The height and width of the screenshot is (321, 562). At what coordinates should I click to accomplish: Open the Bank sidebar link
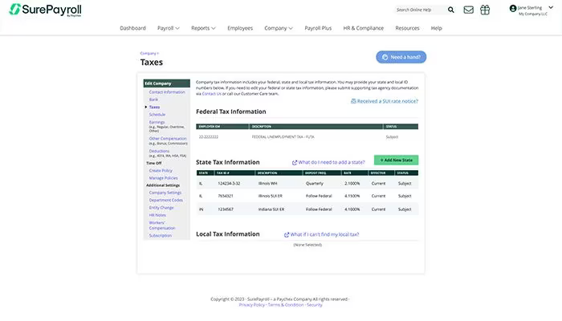tap(153, 100)
